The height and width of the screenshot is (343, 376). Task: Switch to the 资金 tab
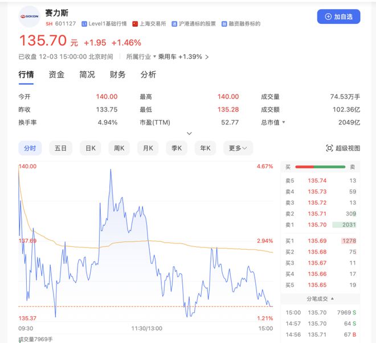pos(56,75)
